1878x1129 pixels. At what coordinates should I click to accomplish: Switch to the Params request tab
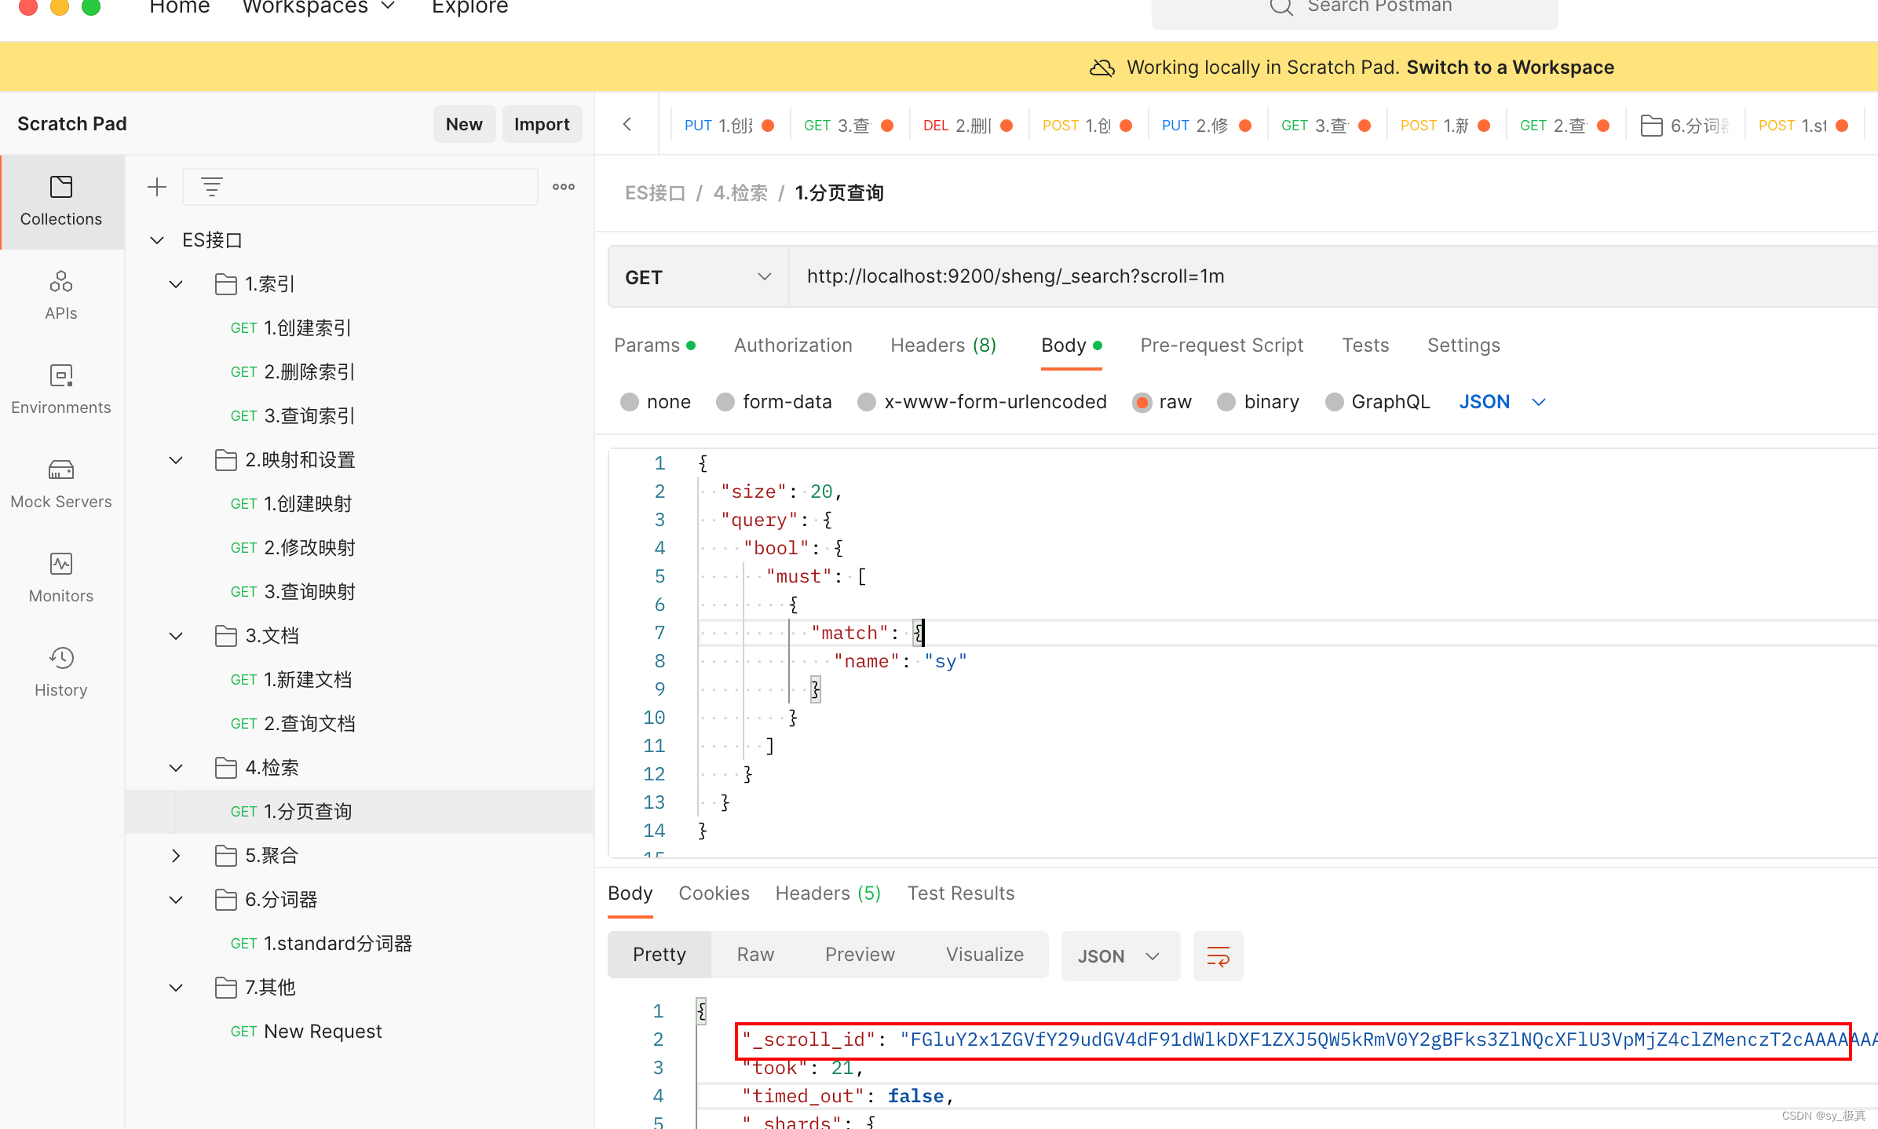tap(654, 345)
